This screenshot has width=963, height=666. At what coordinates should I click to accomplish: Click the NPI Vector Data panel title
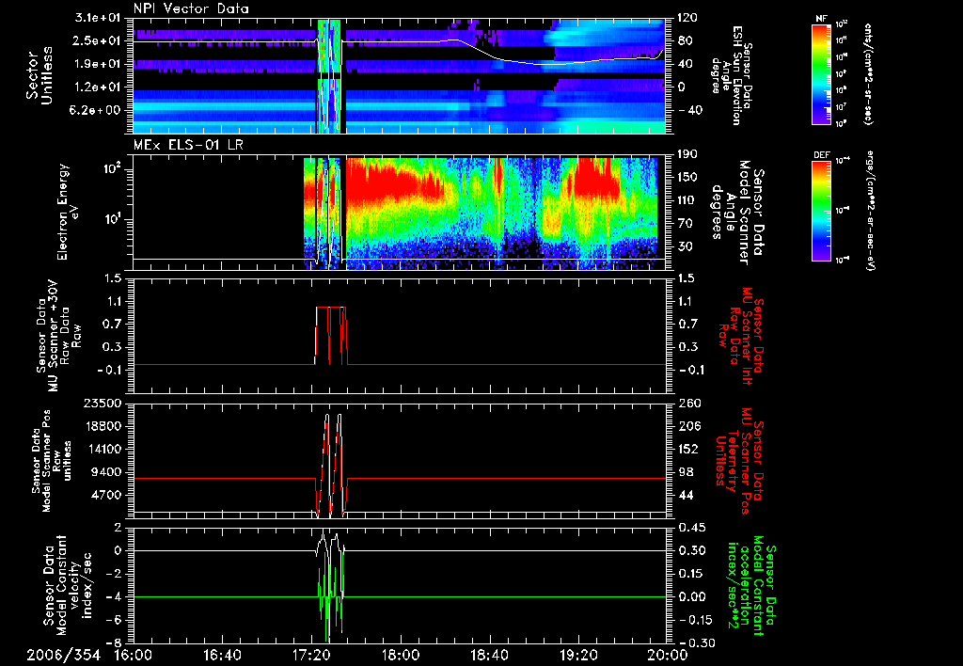tap(191, 8)
